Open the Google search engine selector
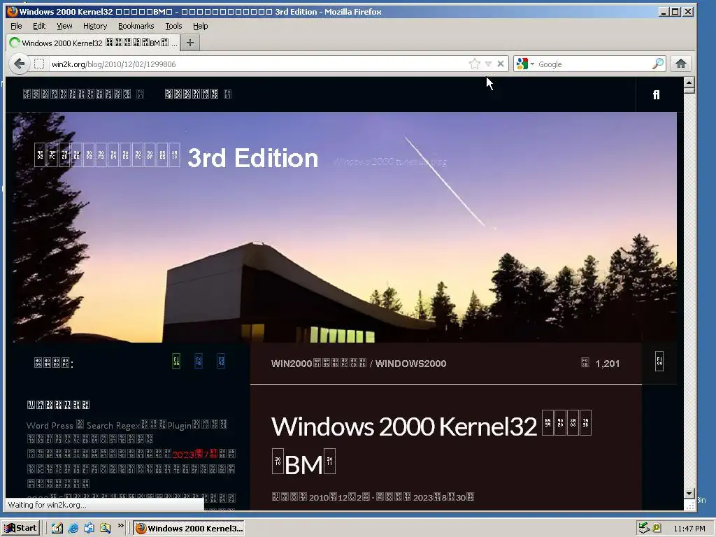The width and height of the screenshot is (716, 537). pyautogui.click(x=525, y=64)
